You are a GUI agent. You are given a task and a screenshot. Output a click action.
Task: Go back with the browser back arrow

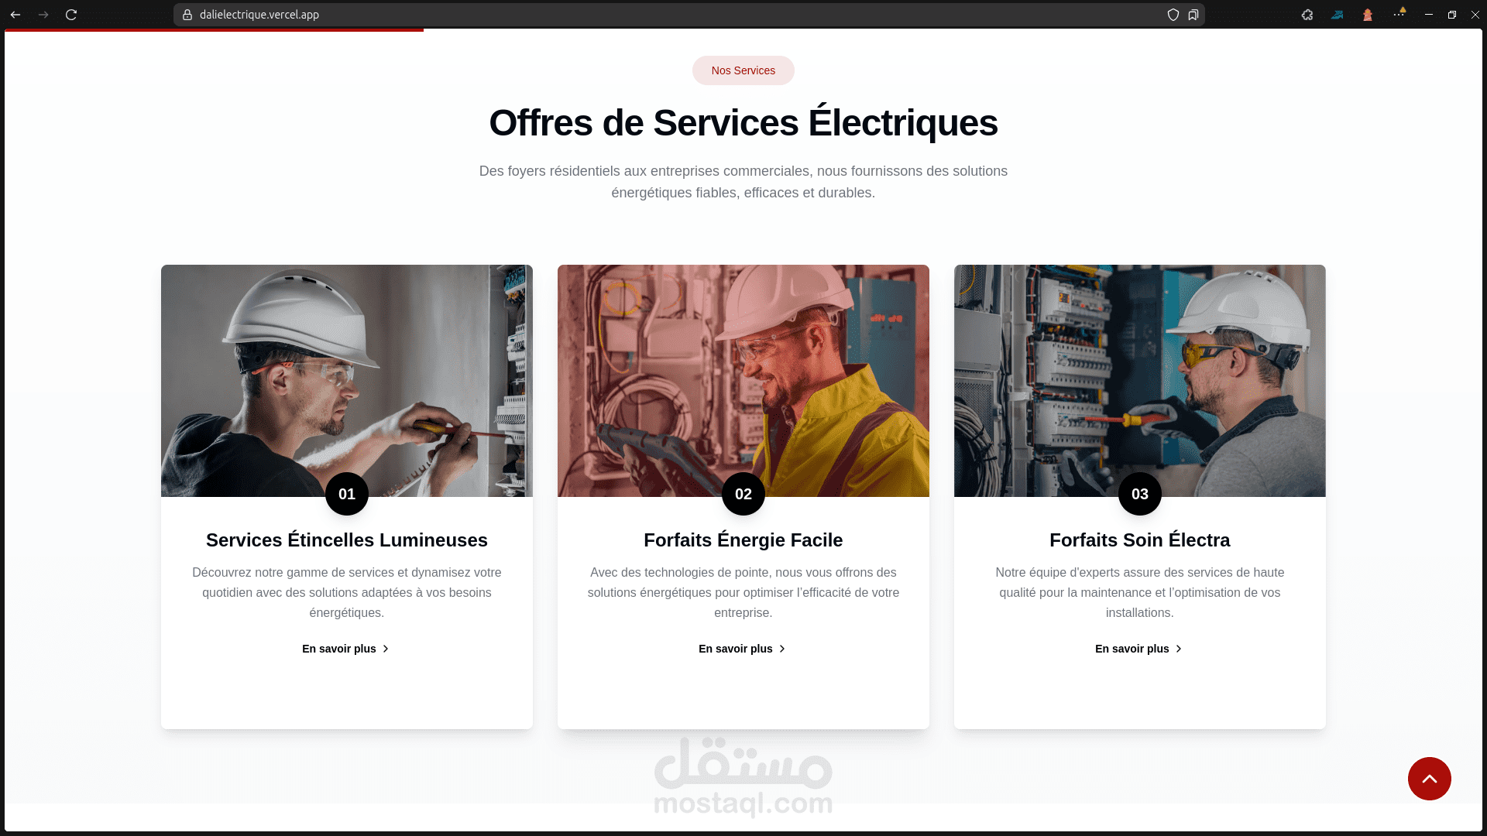[15, 15]
